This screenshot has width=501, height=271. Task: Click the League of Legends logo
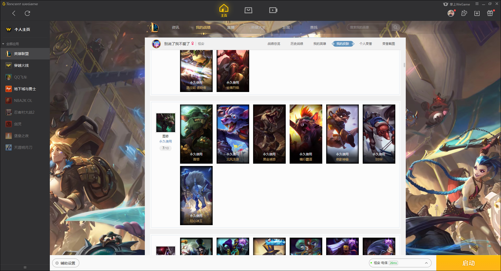(154, 27)
